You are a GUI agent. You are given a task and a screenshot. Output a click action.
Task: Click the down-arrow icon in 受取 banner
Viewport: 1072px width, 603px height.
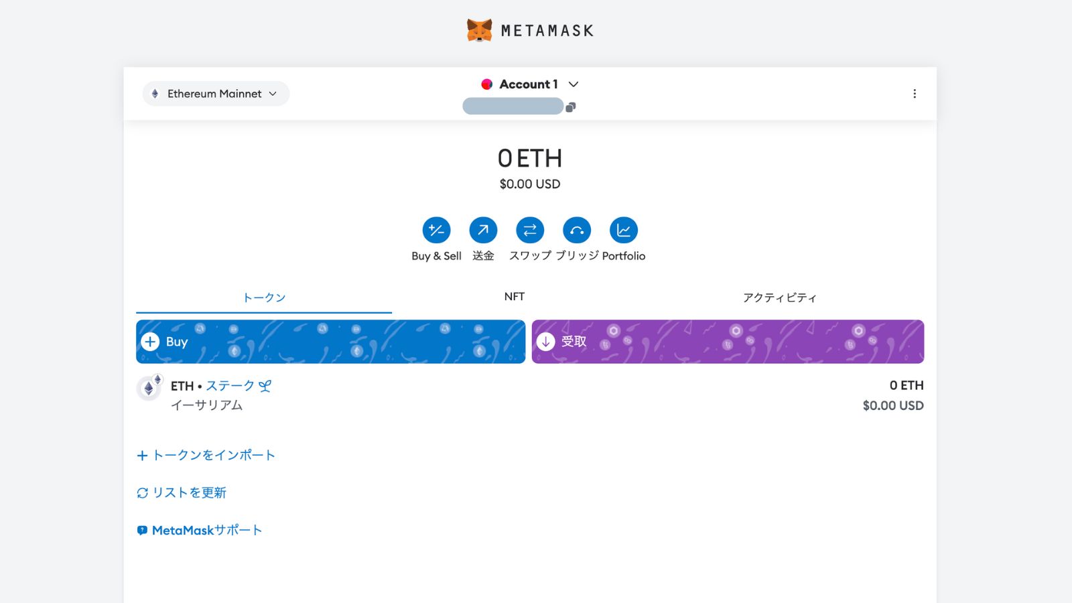[x=546, y=342]
